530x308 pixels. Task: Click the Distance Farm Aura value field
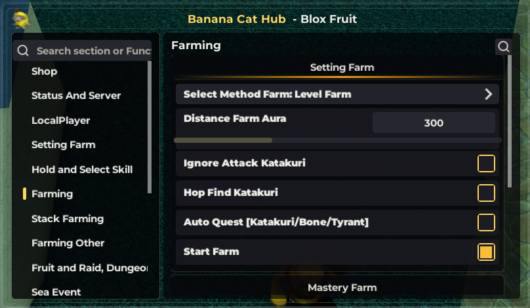(x=434, y=123)
